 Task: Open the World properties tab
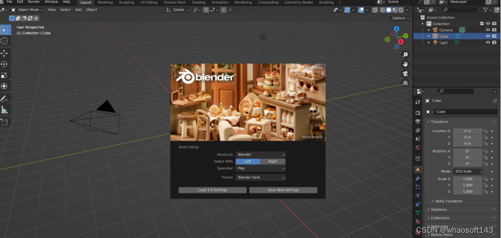pyautogui.click(x=418, y=148)
